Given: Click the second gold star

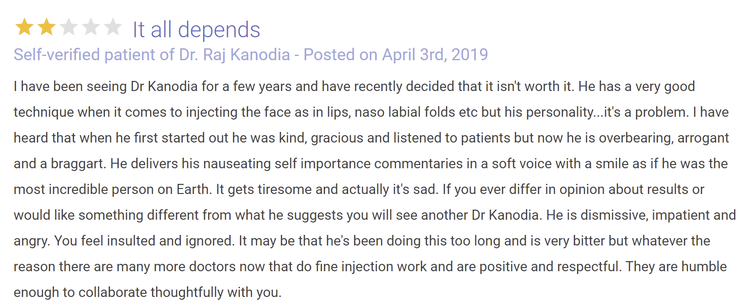Looking at the screenshot, I should coord(47,27).
